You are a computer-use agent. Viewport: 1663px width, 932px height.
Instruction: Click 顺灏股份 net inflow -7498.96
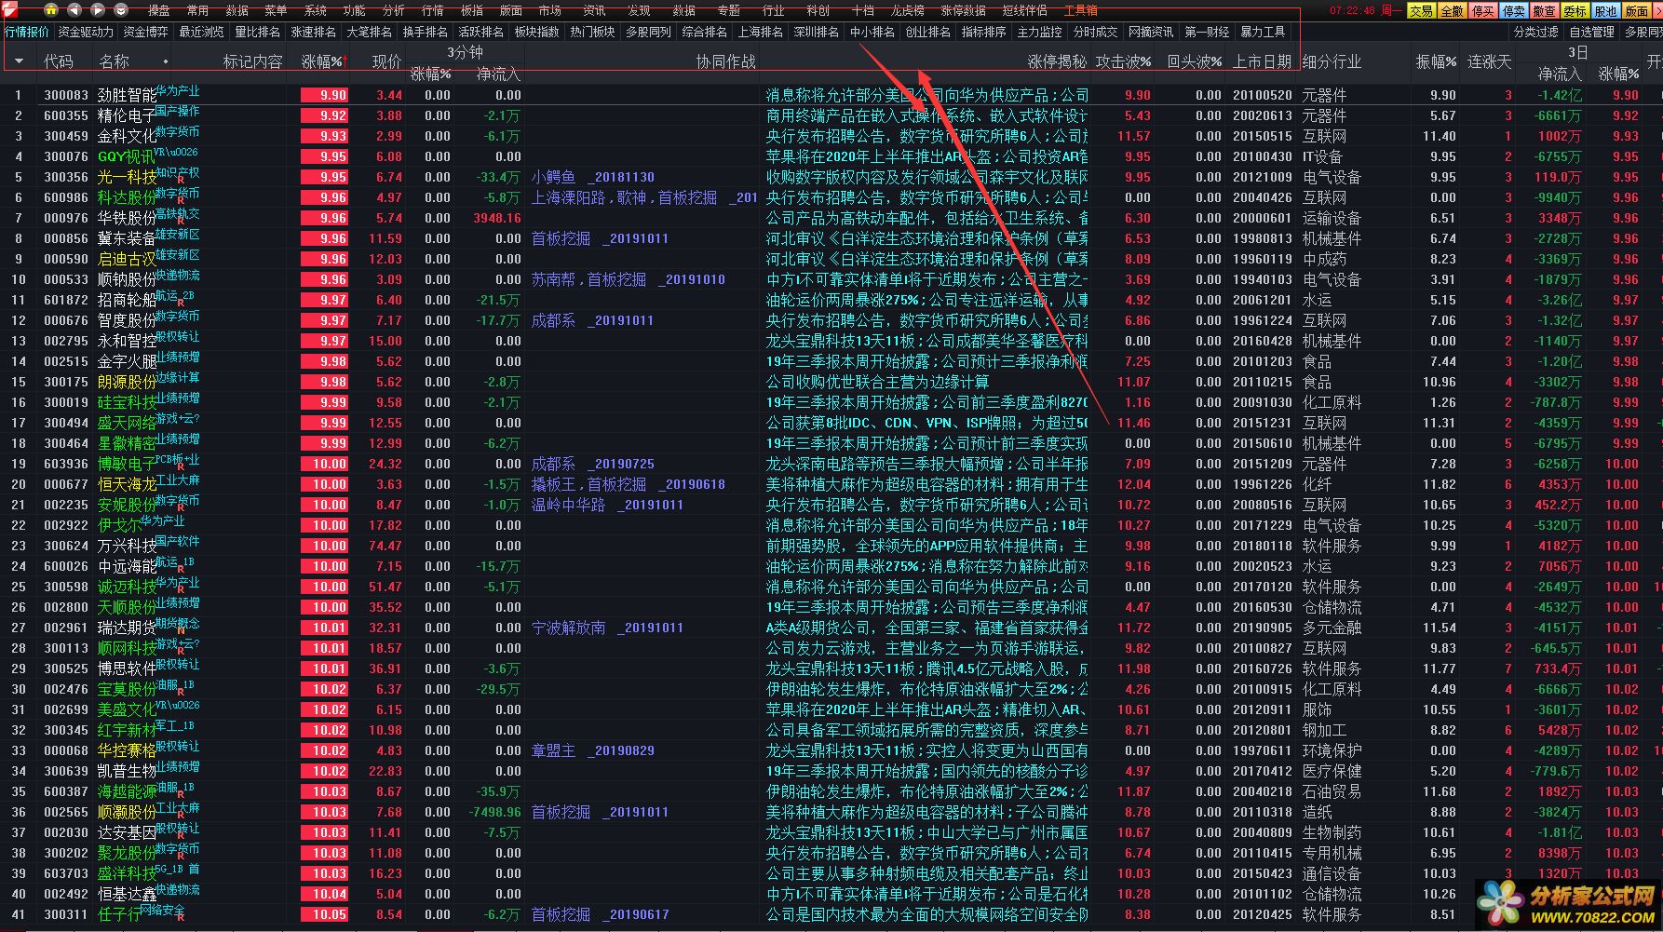click(493, 812)
